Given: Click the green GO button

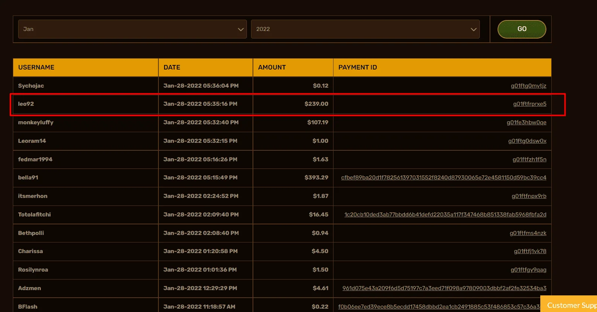Looking at the screenshot, I should (522, 29).
